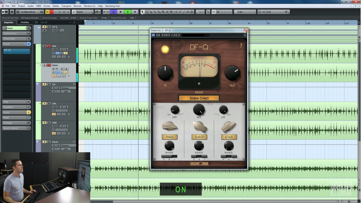The width and height of the screenshot is (361, 203).
Task: Click the Snare Direct mode selector
Action: [199, 98]
